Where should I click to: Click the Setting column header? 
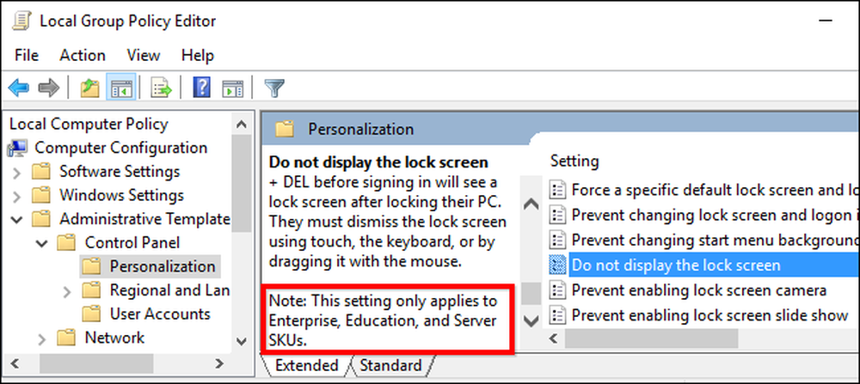tap(574, 161)
